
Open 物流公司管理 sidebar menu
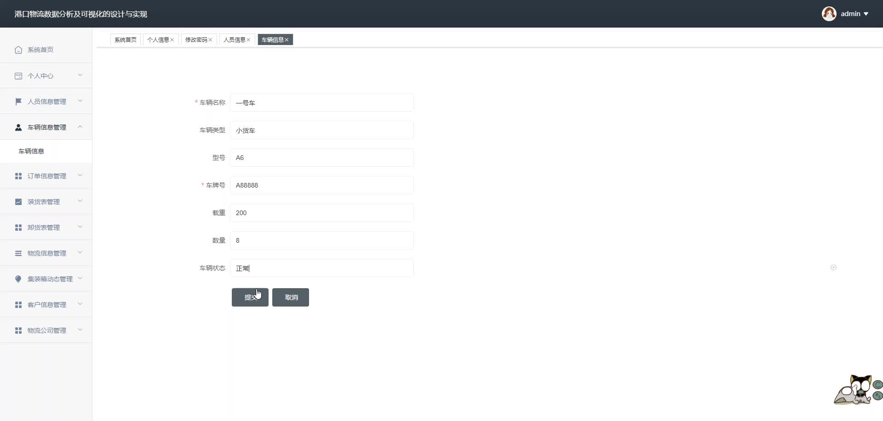click(x=46, y=330)
